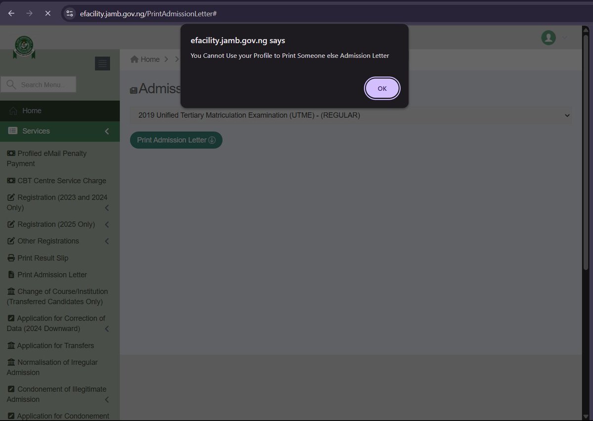The width and height of the screenshot is (593, 421).
Task: Expand the Other Registrations submenu
Action: (48, 241)
